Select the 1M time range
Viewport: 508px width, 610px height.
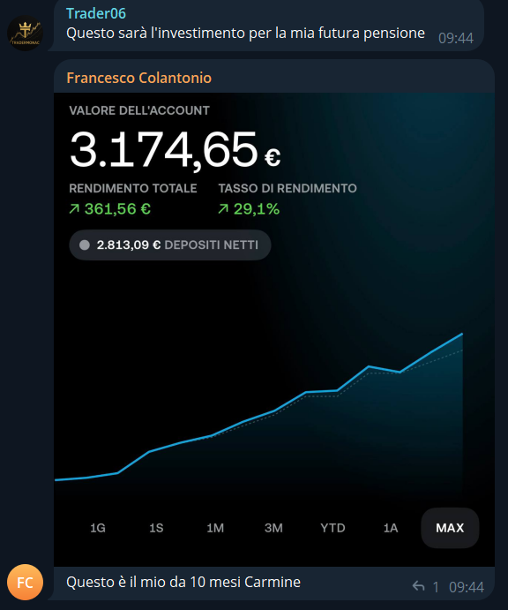[x=215, y=528]
